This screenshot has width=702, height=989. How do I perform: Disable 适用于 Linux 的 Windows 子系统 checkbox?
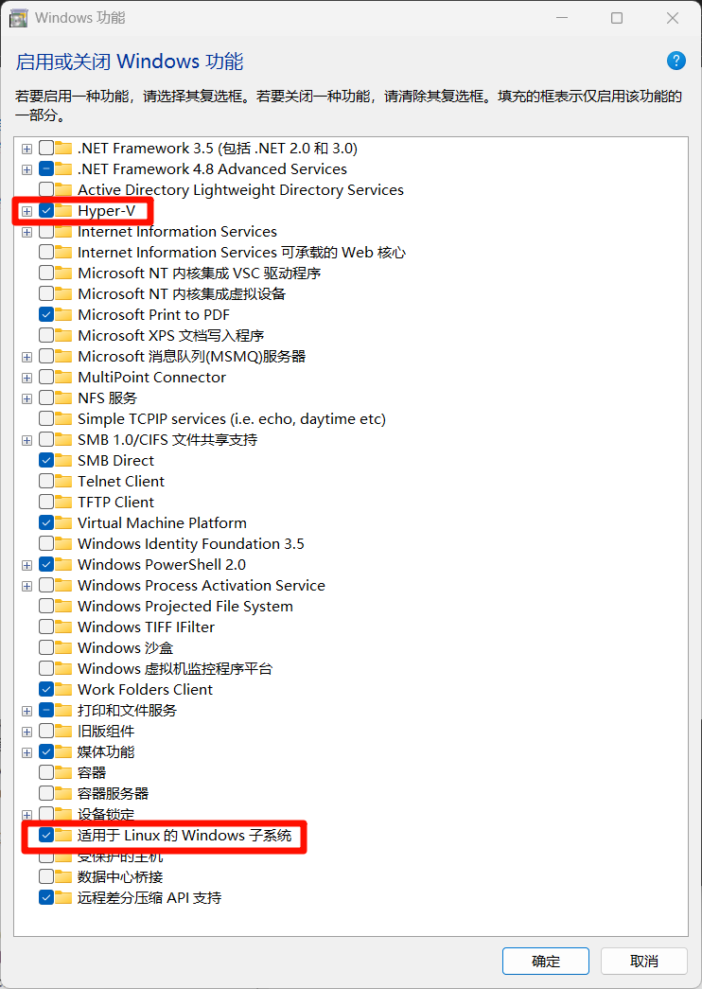(x=46, y=835)
